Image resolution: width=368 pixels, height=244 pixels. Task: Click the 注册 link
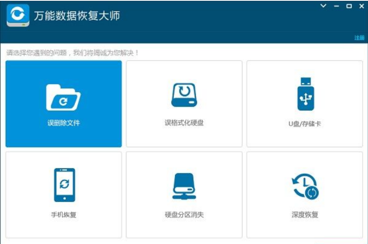[x=359, y=38]
